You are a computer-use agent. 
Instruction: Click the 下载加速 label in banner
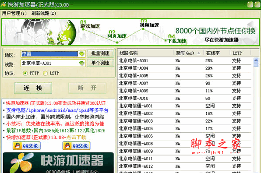pos(177,41)
